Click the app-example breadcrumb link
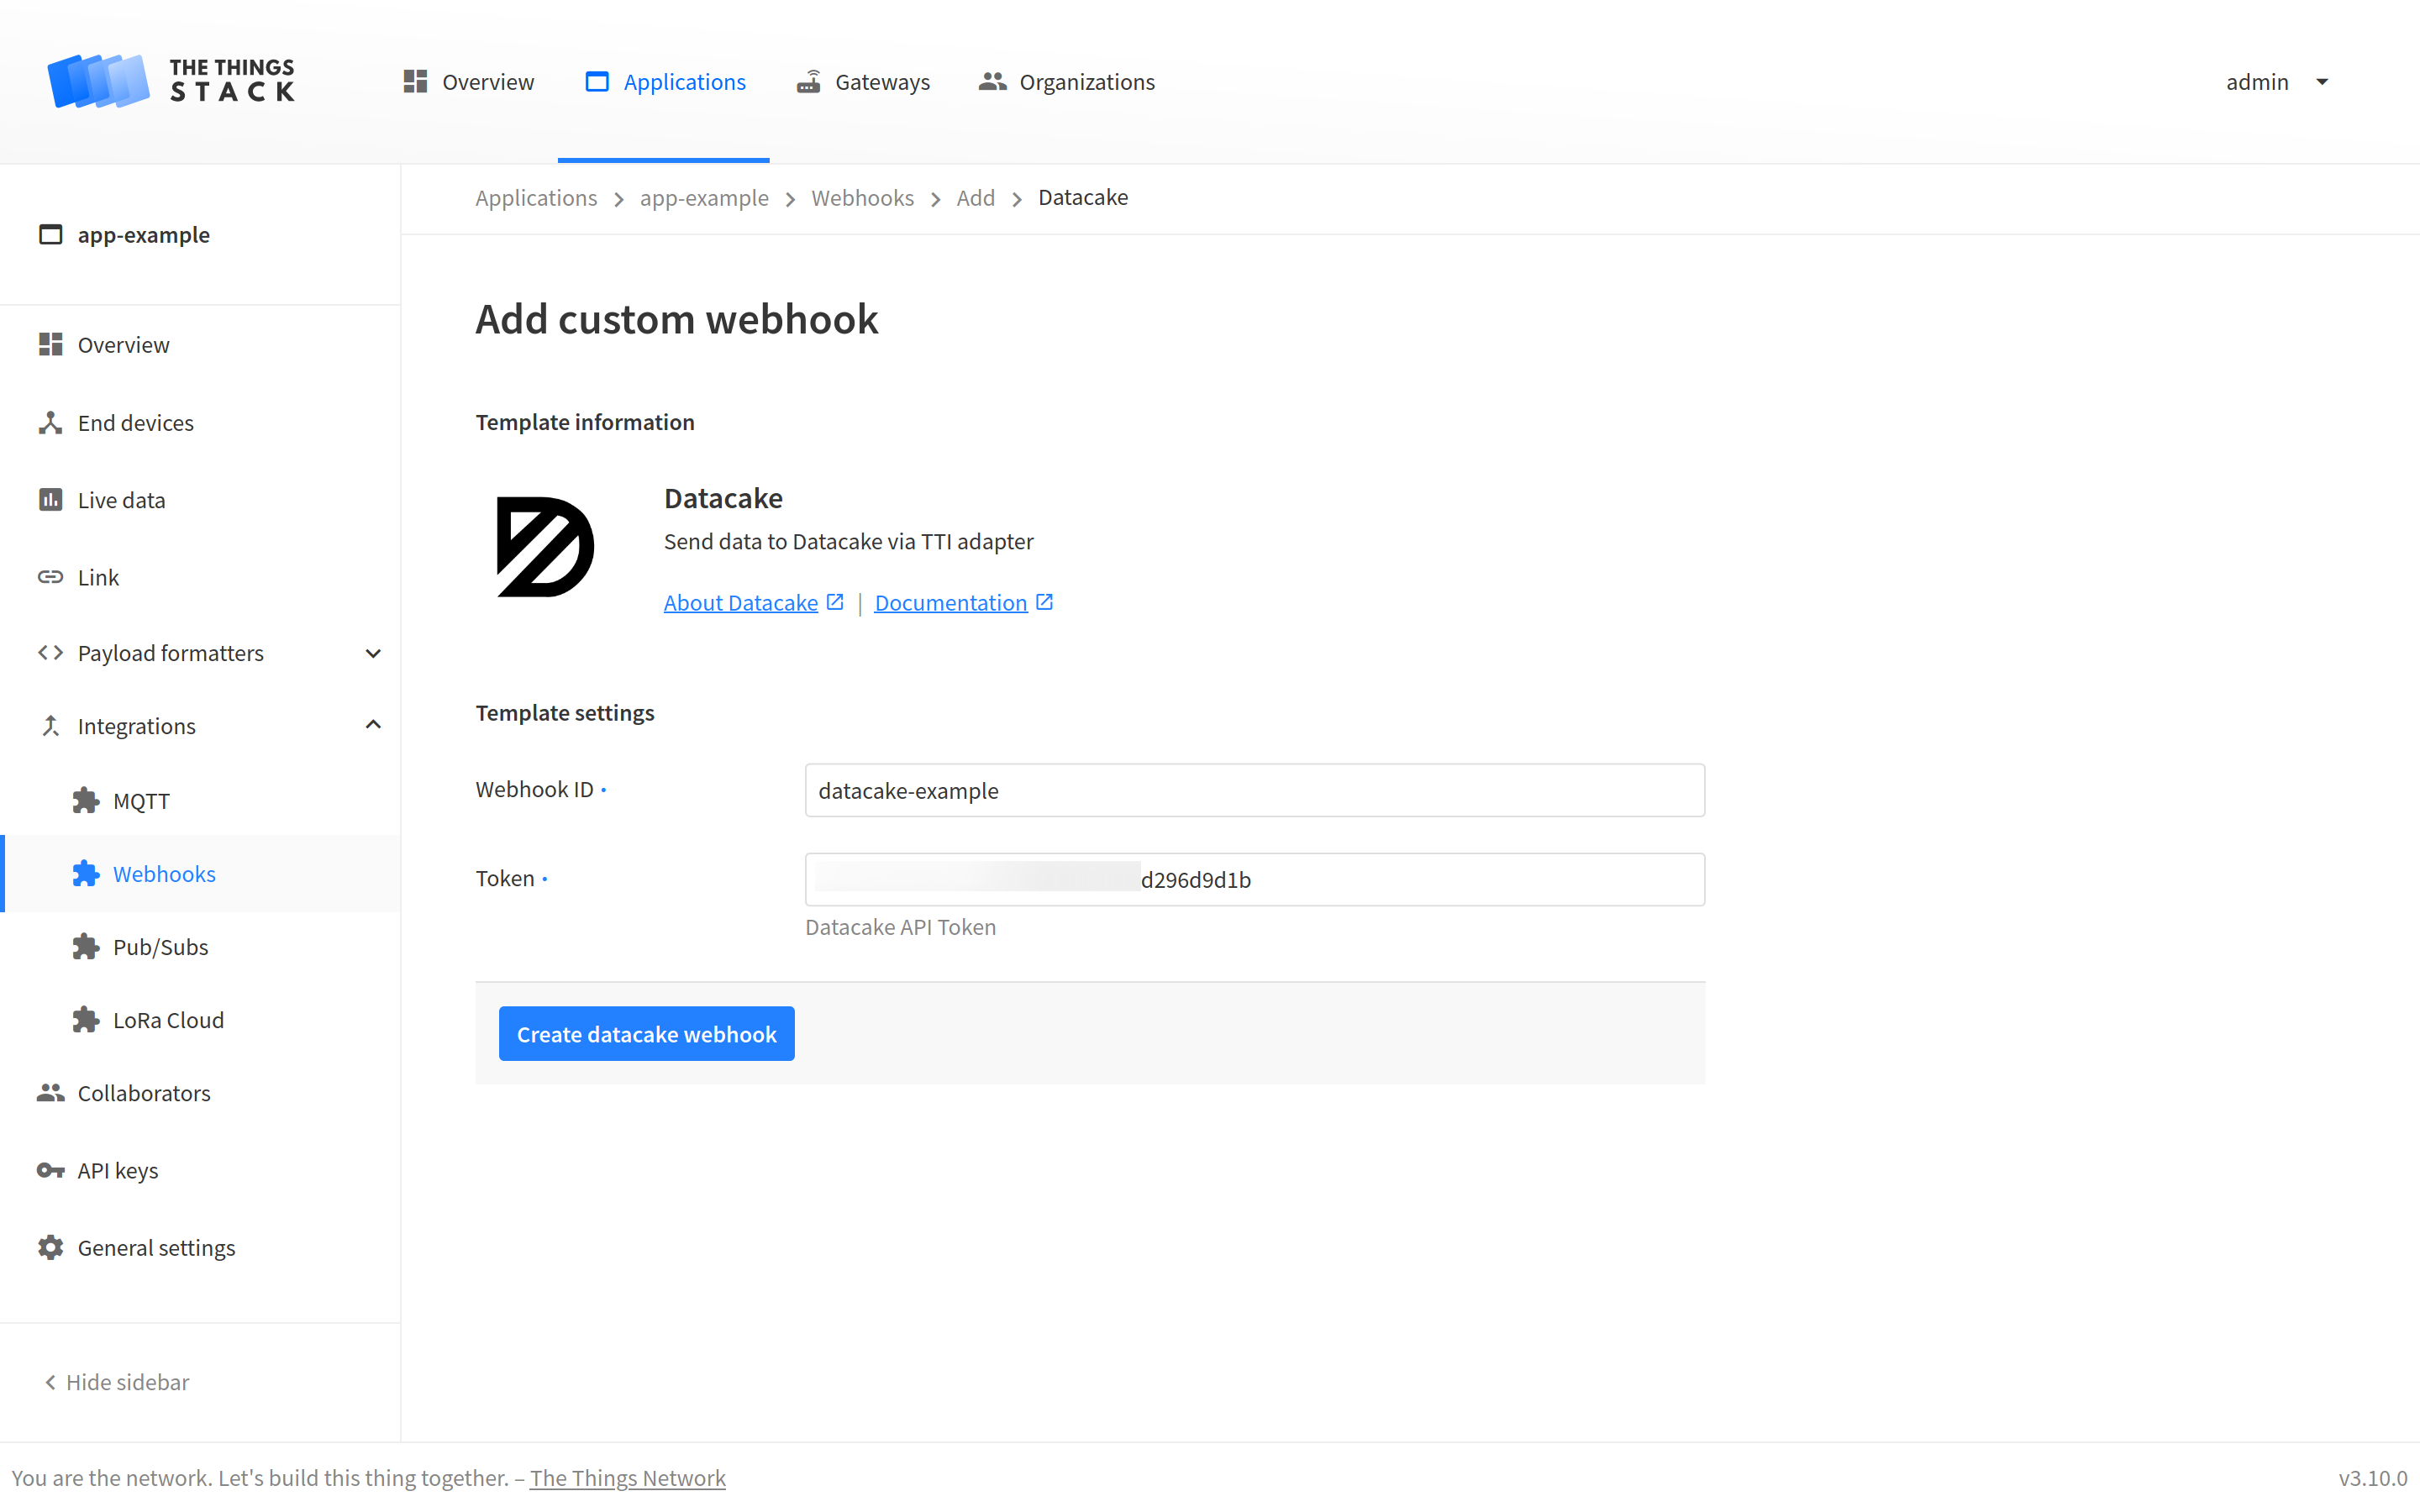The image size is (2420, 1512). 704,197
